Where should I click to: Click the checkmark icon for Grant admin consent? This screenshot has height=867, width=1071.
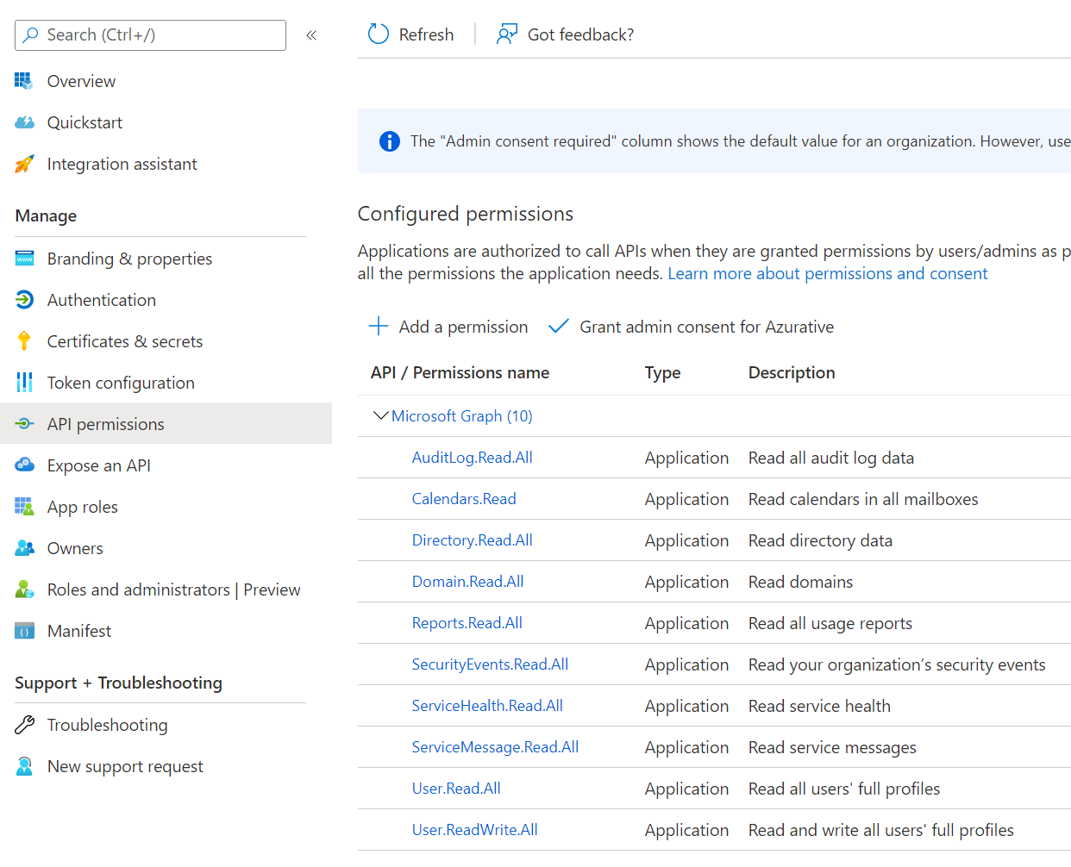559,327
